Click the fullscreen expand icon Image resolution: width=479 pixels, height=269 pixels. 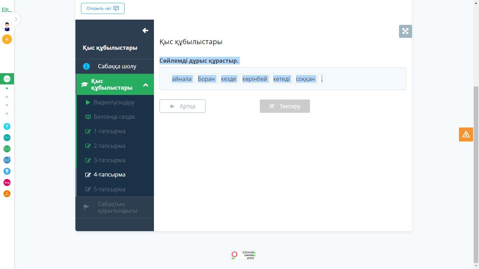pyautogui.click(x=405, y=31)
